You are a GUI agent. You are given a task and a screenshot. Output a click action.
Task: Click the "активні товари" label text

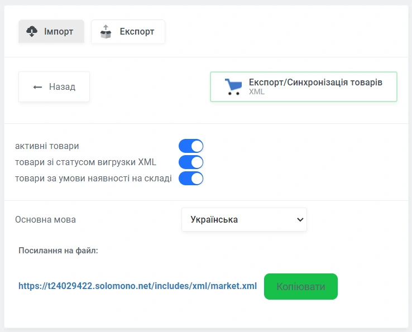47,146
